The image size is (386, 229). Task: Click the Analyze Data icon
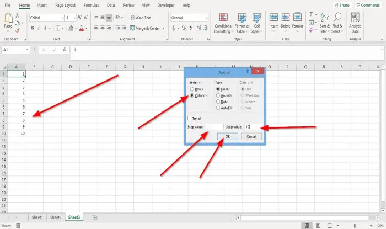pos(355,18)
